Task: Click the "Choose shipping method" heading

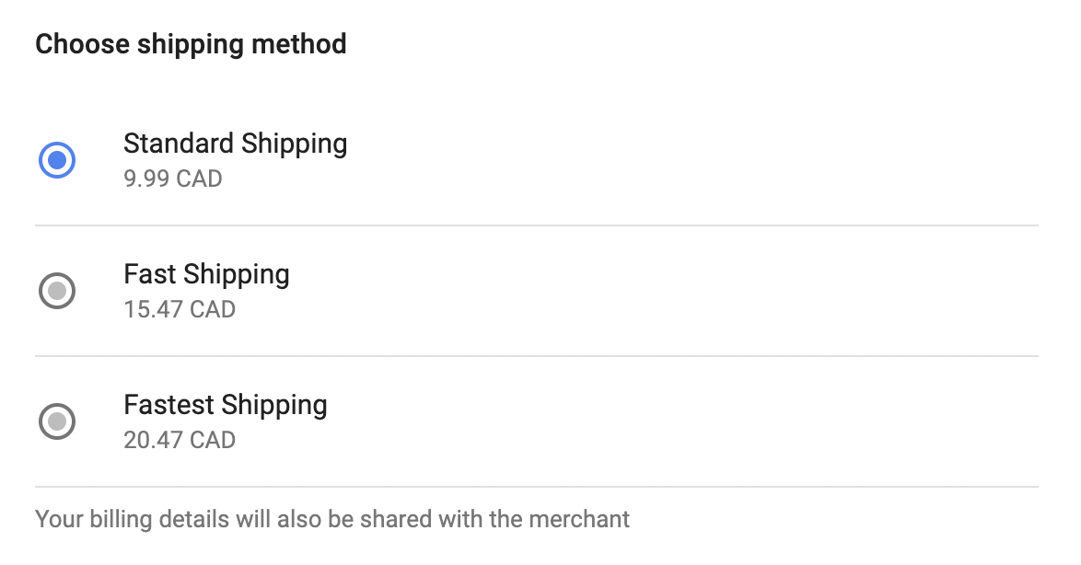Action: 191,44
